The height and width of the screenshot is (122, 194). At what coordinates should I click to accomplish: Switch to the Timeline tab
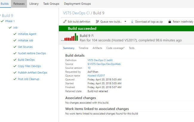pos(84,48)
